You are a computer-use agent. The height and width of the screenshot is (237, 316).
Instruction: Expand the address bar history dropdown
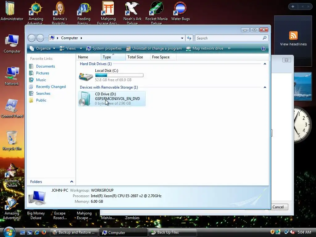tap(182, 38)
